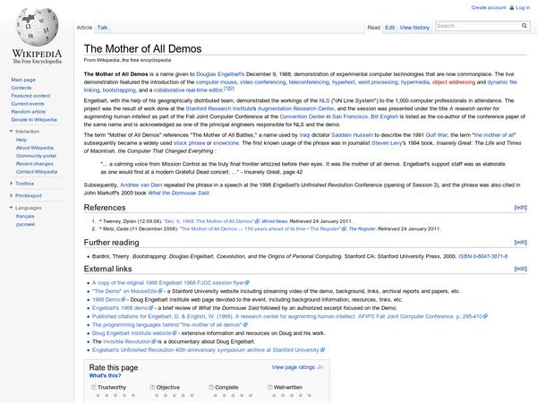Click into the Search input field
Image resolution: width=537 pixels, height=403 pixels.
pos(478,26)
